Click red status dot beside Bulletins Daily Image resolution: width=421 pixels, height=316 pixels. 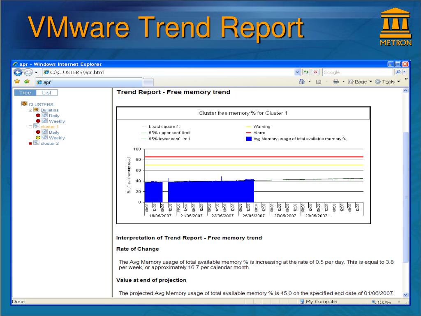pyautogui.click(x=38, y=115)
